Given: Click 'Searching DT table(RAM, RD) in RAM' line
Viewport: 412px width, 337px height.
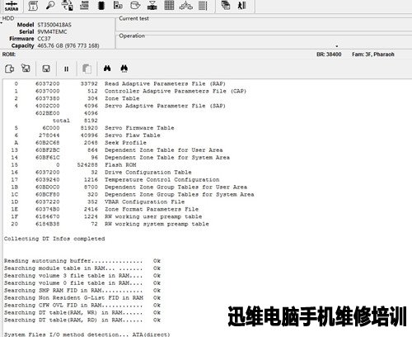Looking at the screenshot, I should click(82, 320).
